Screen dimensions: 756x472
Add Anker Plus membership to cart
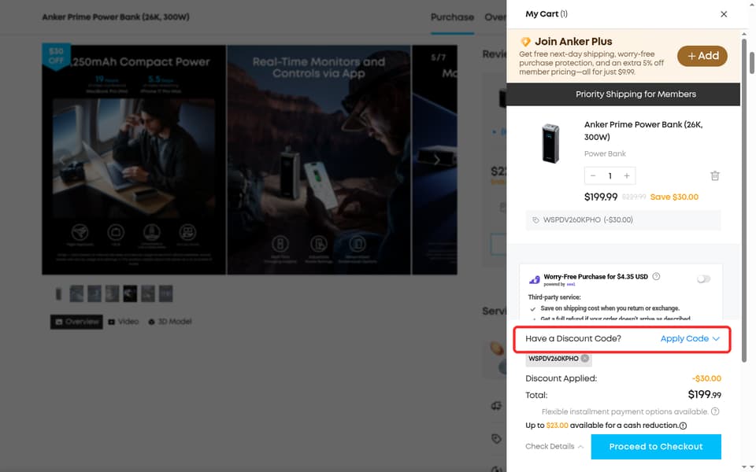pyautogui.click(x=702, y=56)
